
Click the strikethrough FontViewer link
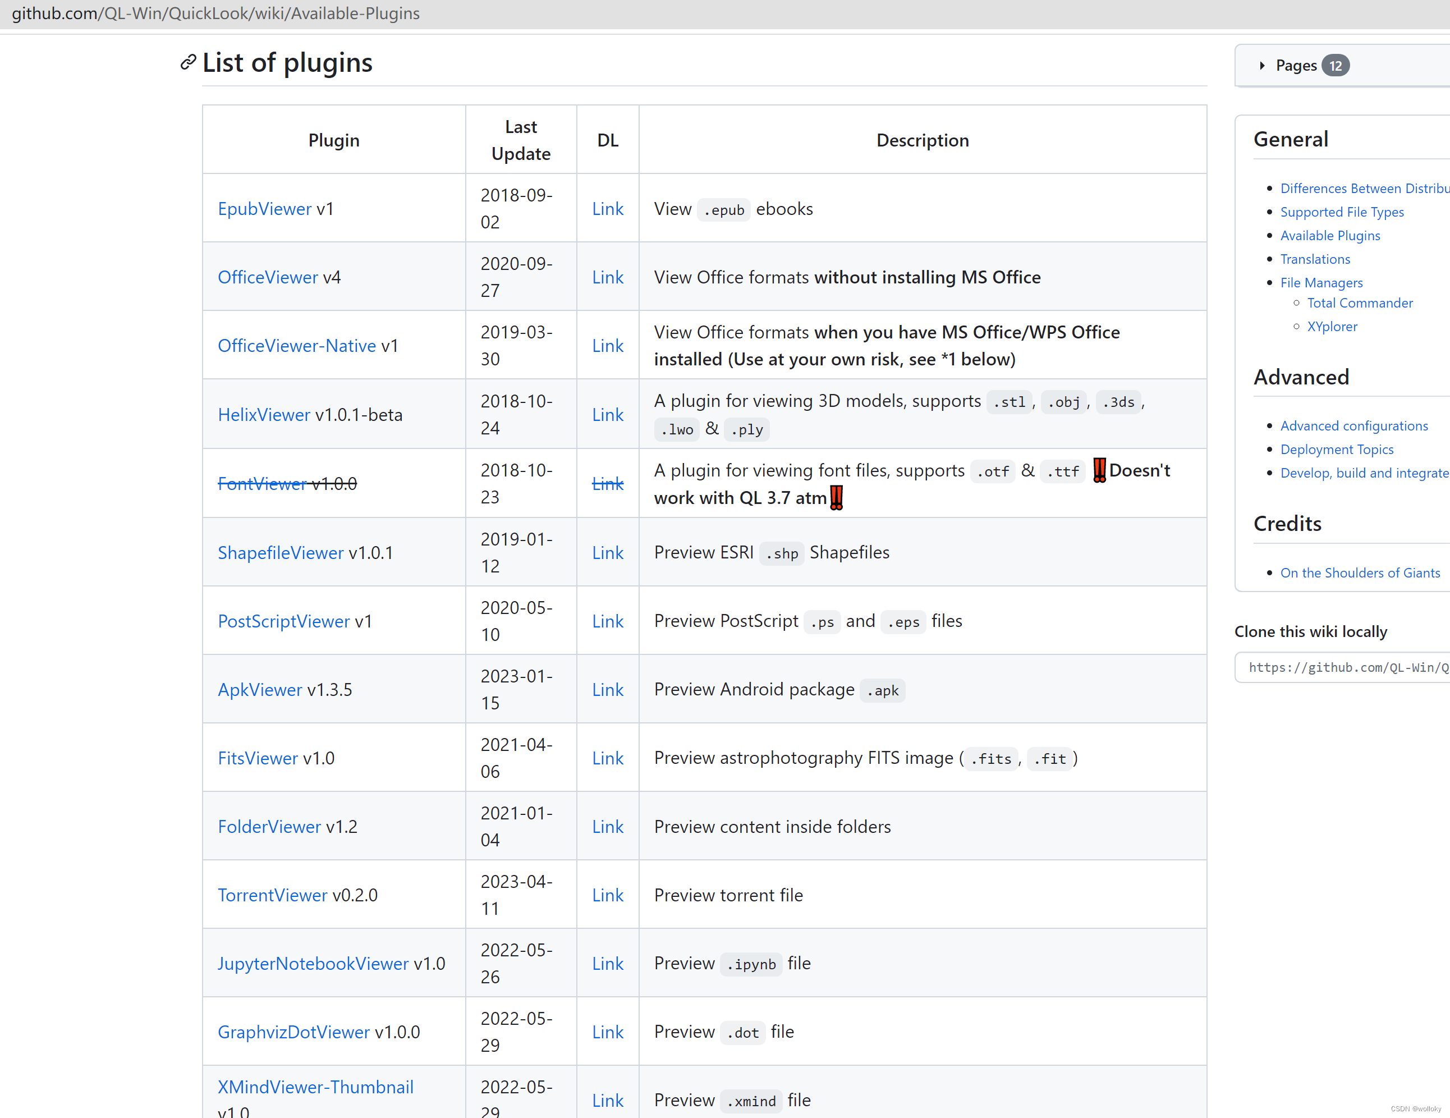click(x=261, y=484)
